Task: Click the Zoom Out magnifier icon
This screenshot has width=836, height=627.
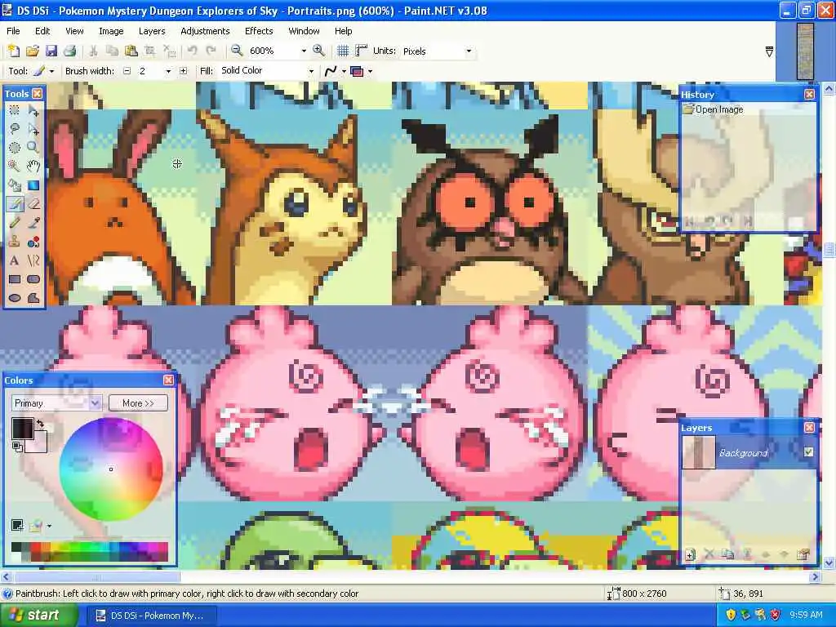Action: pyautogui.click(x=237, y=51)
